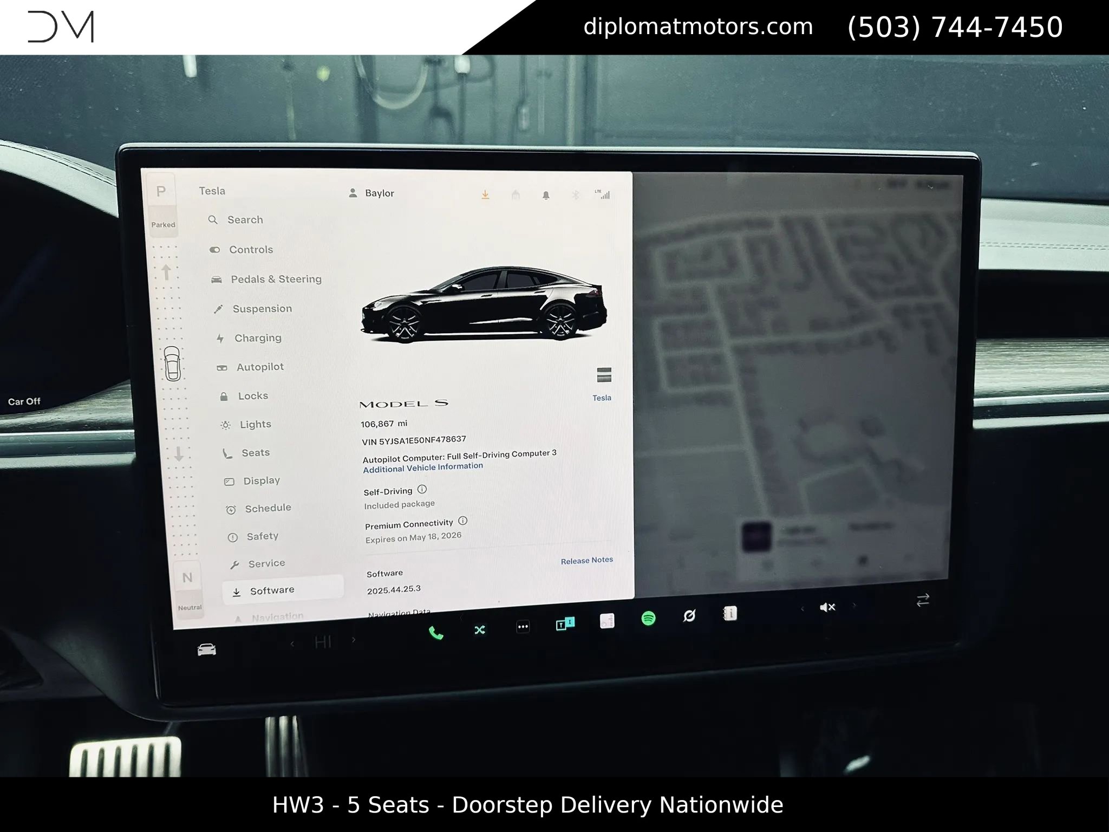Launch Spotify from the dock

tap(648, 618)
